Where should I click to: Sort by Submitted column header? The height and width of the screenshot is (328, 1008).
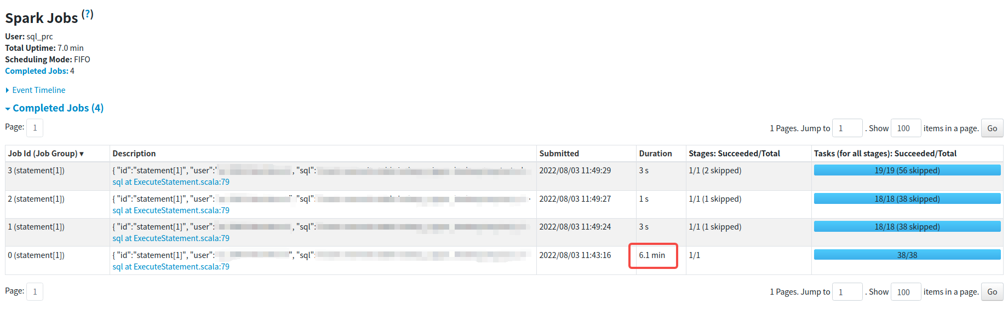pos(559,154)
